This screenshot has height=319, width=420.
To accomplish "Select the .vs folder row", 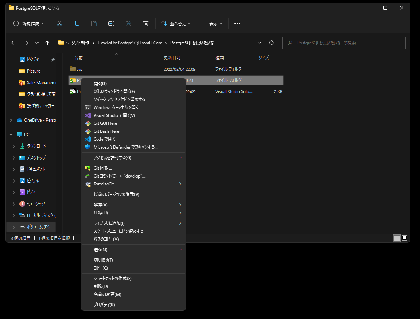I will tap(176, 69).
